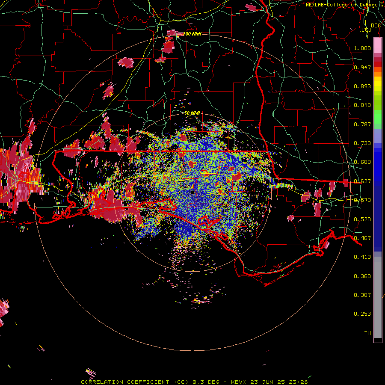Viewport: 385px width, 385px height.
Task: Click the 0.680 legend value
Action: coord(362,162)
